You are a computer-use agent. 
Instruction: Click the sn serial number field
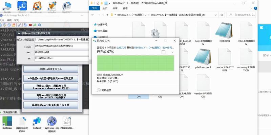click(x=62, y=58)
